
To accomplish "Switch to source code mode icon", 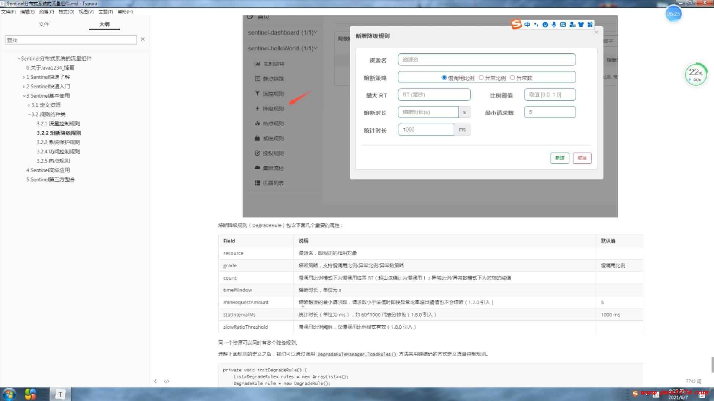I will pos(167,381).
